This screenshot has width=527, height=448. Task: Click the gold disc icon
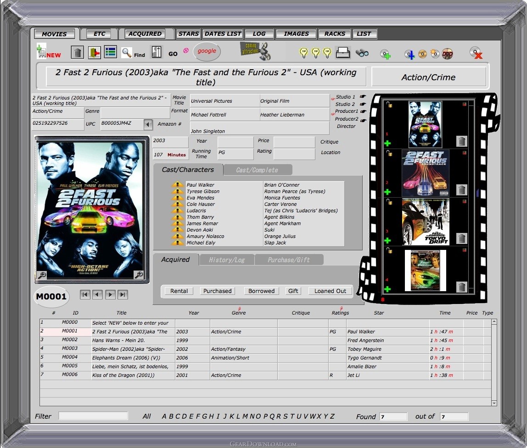click(x=422, y=54)
